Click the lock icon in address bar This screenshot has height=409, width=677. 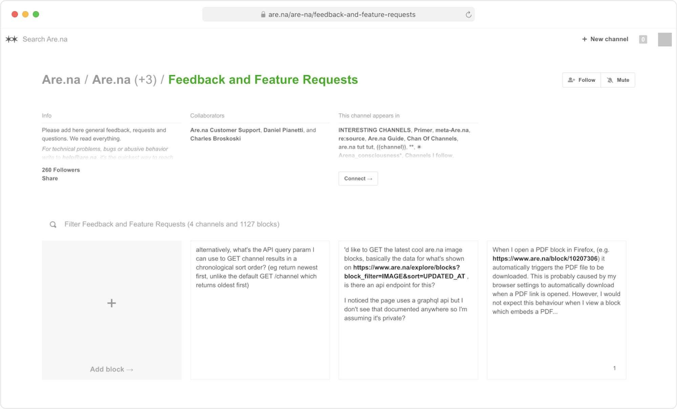263,15
